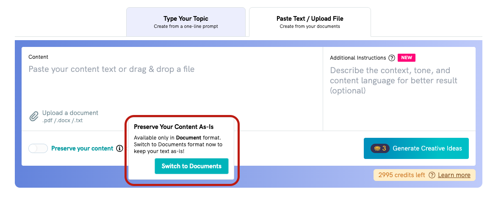
Task: Switch to the Type Your Topic tab
Action: coord(186,22)
